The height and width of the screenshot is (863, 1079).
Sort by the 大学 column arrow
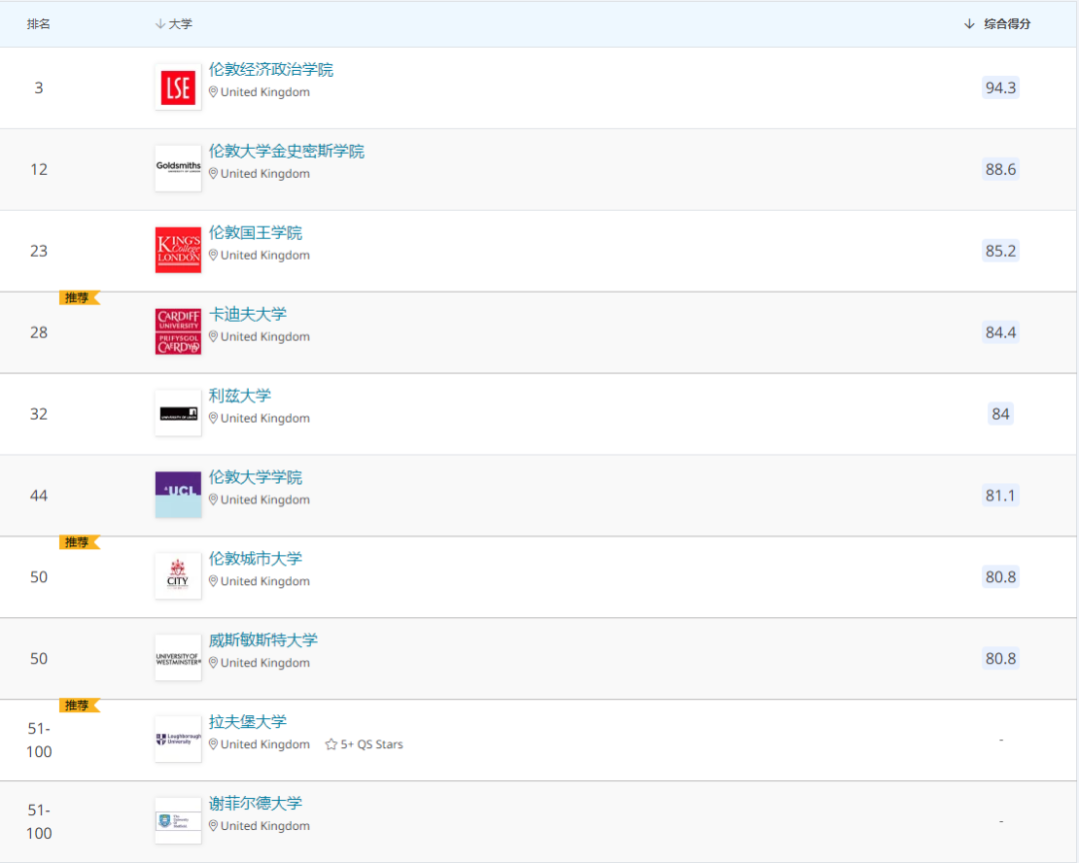coord(160,24)
